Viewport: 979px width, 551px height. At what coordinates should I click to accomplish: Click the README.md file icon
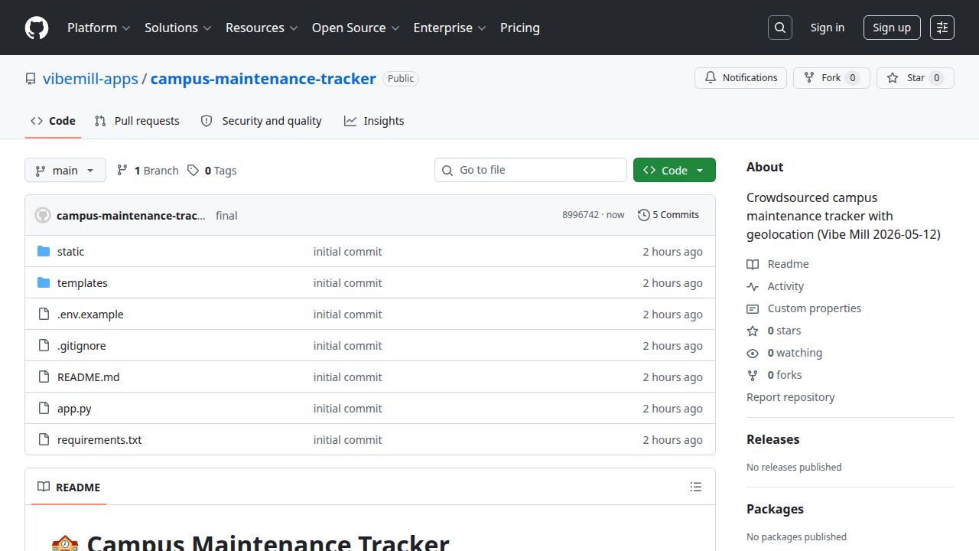(x=44, y=377)
